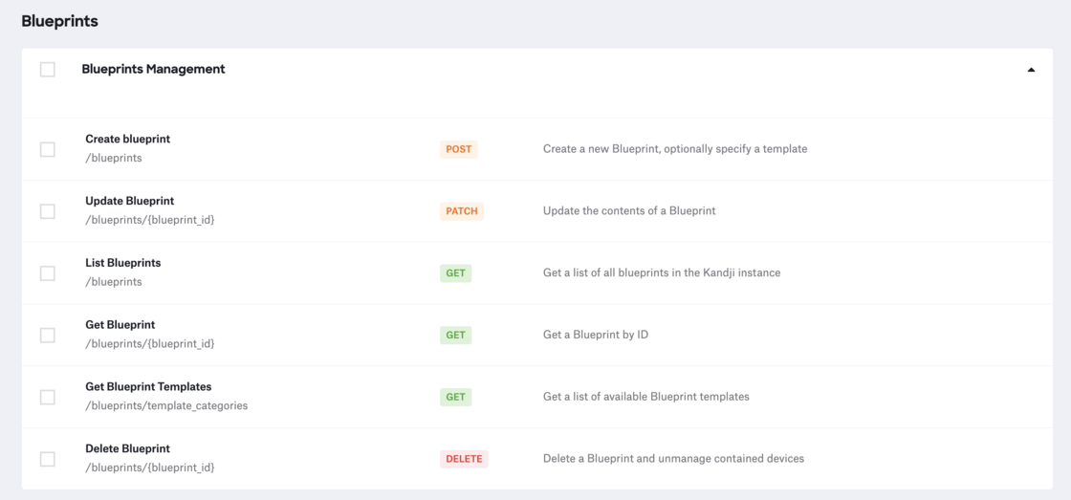Open the Create blueprint endpoint title
This screenshot has width=1071, height=500.
click(127, 140)
